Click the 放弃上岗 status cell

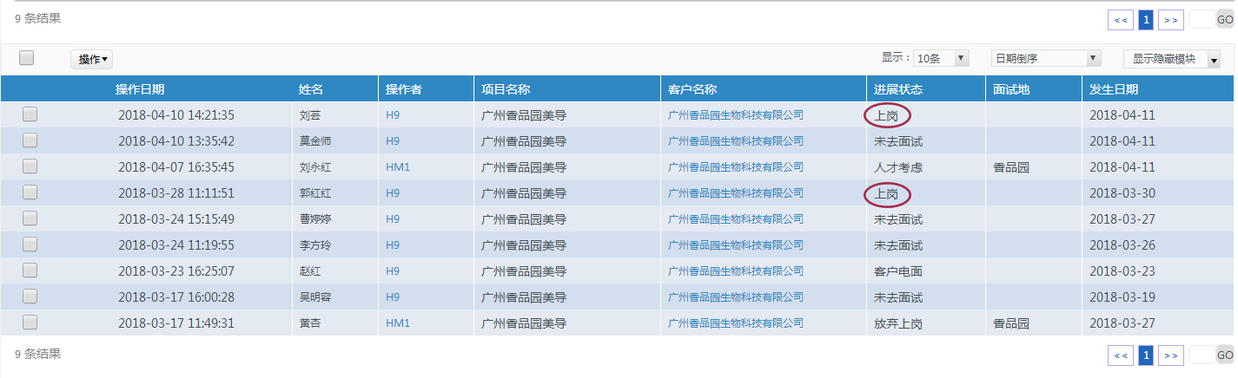(x=898, y=323)
